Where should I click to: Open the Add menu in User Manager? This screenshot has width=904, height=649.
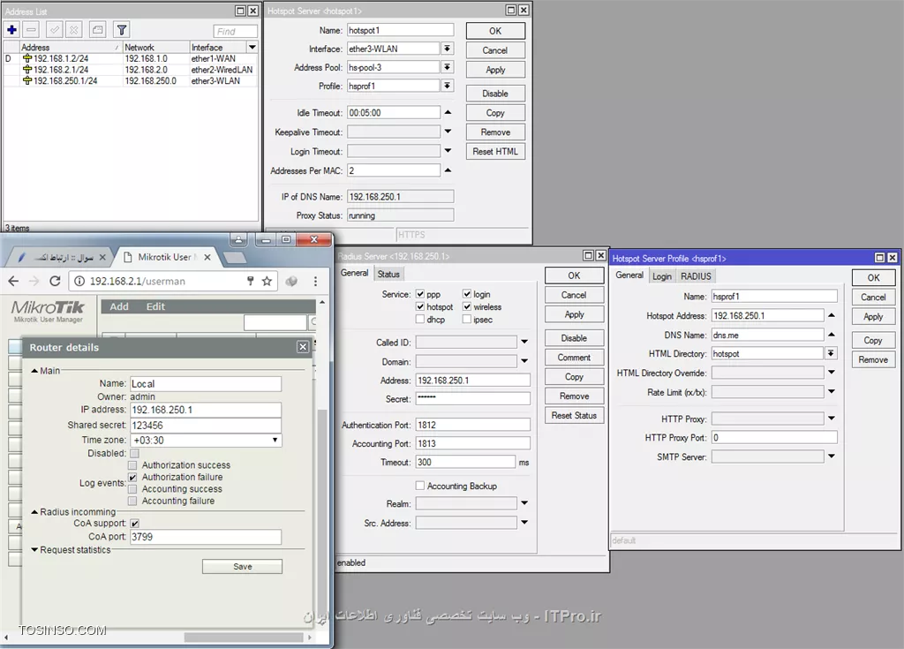coord(119,306)
